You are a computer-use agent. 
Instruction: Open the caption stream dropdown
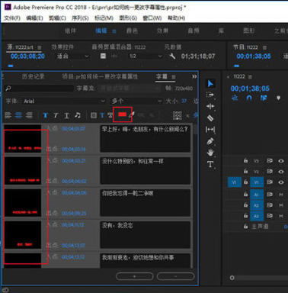(130, 89)
